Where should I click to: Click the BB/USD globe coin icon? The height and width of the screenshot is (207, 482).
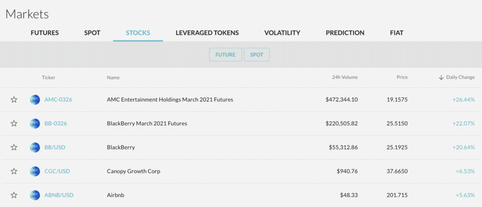(x=35, y=147)
